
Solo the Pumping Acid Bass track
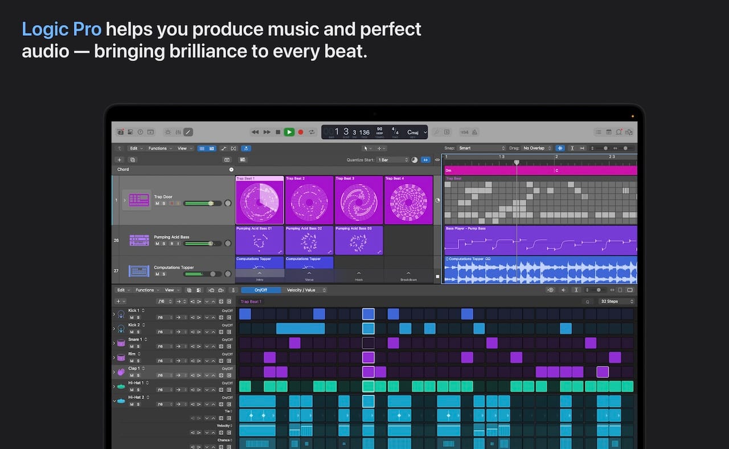tap(164, 243)
